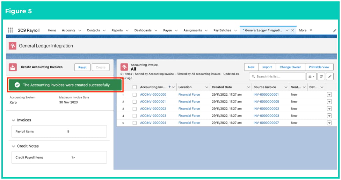Open row actions for ACCINV-0000004
This screenshot has height=180, width=341.
coord(329,123)
